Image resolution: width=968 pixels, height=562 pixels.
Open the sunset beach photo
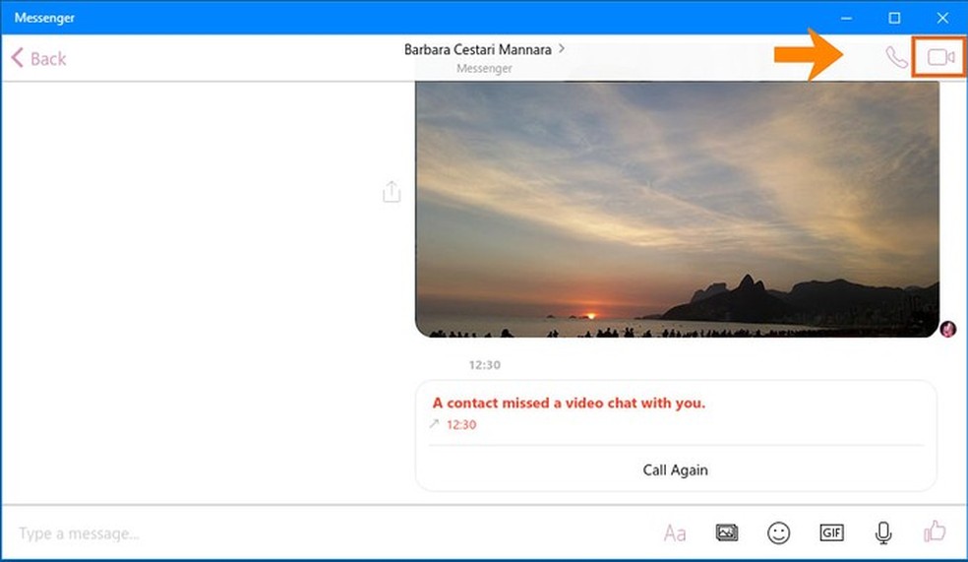(677, 209)
